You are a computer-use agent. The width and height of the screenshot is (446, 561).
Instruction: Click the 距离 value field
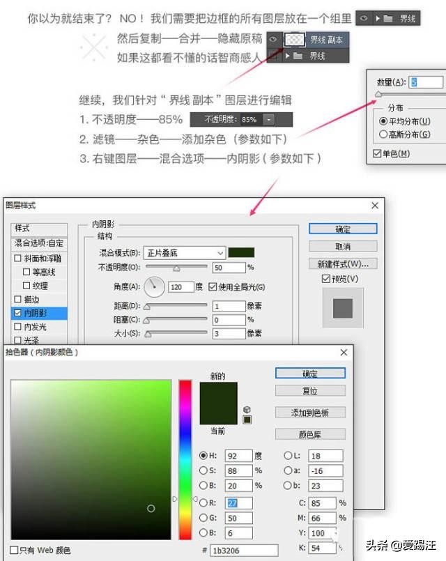pyautogui.click(x=229, y=306)
